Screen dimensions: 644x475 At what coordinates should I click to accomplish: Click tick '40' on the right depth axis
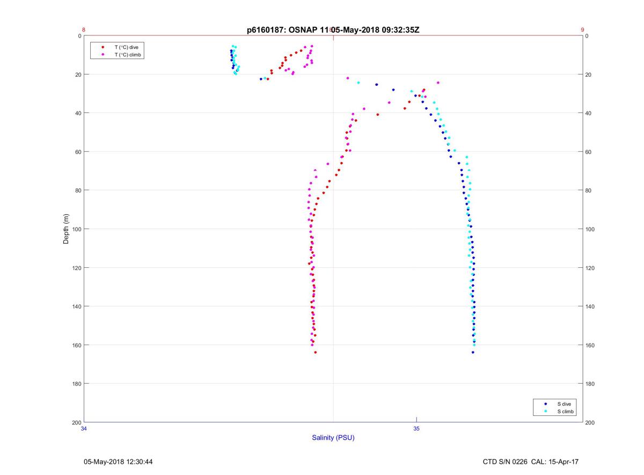589,113
